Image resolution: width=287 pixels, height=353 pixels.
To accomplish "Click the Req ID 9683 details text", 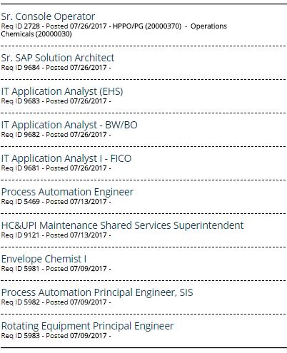I will 56,101.
